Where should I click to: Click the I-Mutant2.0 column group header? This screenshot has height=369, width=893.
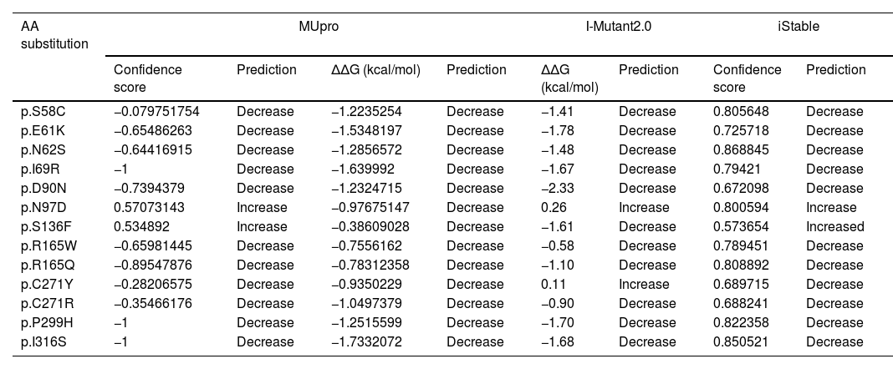[x=619, y=27]
